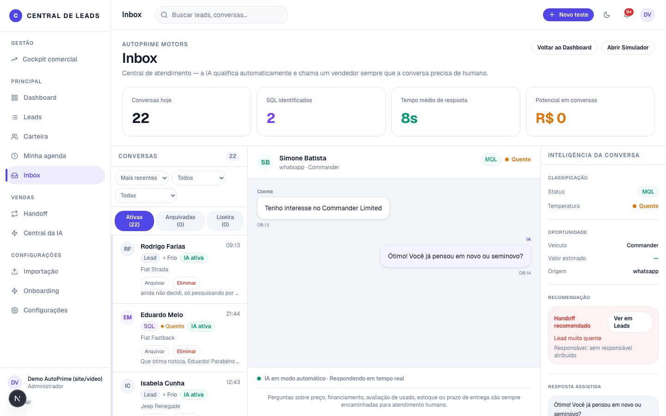The width and height of the screenshot is (666, 416).
Task: Switch to the Lixeira (0) tab
Action: 225,221
